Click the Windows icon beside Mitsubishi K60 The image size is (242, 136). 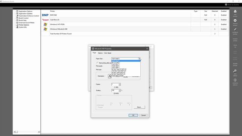point(45,29)
